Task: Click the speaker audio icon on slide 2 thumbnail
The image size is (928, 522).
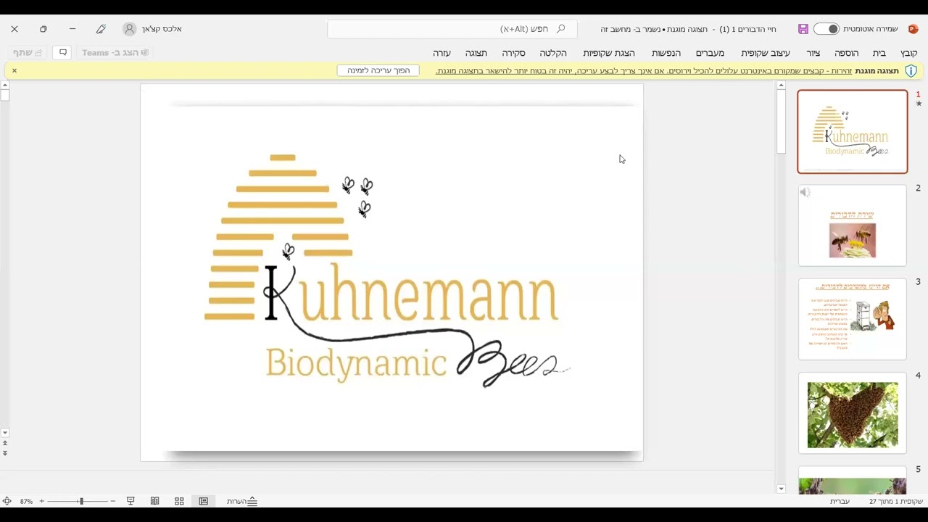Action: [x=805, y=192]
